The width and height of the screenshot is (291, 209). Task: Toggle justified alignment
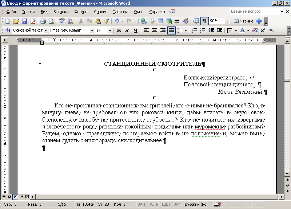(171, 30)
